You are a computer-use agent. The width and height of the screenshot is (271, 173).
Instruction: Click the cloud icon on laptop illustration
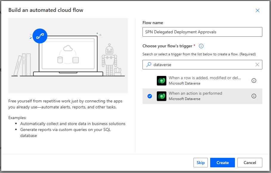coord(68,48)
